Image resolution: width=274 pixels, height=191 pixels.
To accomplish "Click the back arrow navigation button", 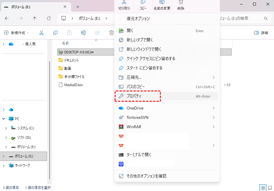I will [7, 18].
